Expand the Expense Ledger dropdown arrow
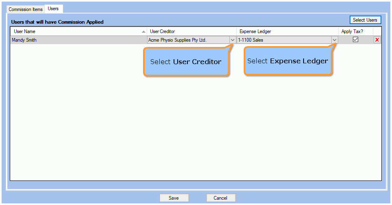 (x=335, y=40)
